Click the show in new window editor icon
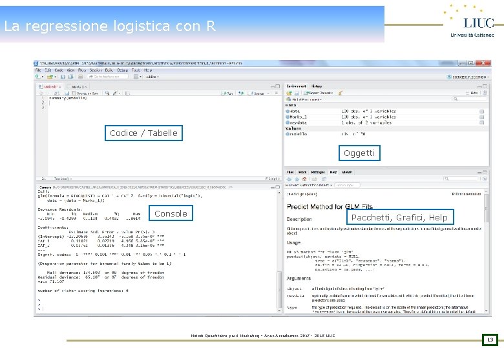Viewport: 504px width, 348px height. point(57,93)
